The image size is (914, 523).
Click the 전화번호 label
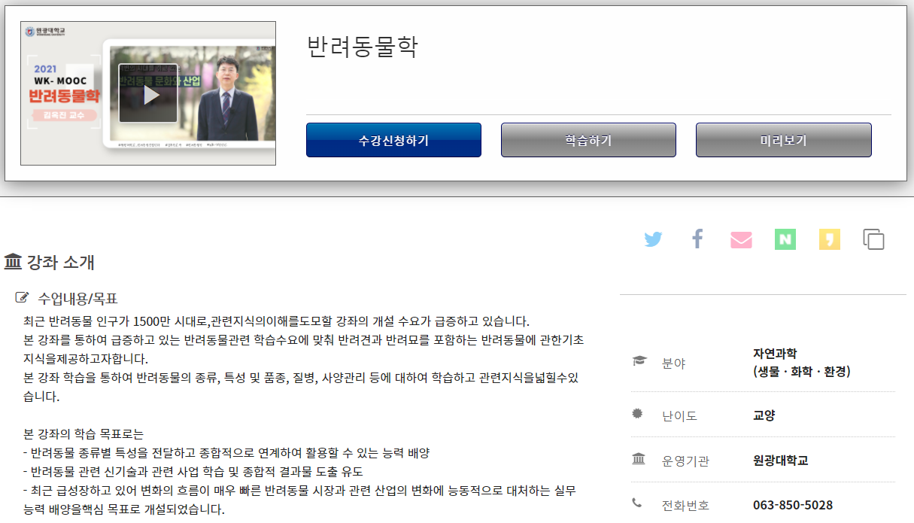pos(685,505)
